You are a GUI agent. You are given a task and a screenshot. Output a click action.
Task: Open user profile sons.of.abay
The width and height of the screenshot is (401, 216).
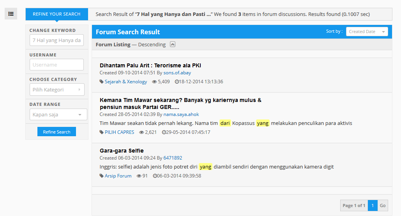(177, 73)
